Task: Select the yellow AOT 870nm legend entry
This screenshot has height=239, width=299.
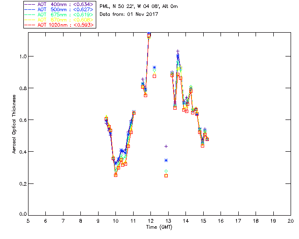Action: (x=65, y=19)
